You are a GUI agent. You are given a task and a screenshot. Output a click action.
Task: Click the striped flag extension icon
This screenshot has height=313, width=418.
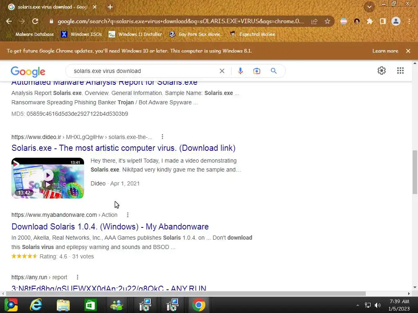pos(344,21)
